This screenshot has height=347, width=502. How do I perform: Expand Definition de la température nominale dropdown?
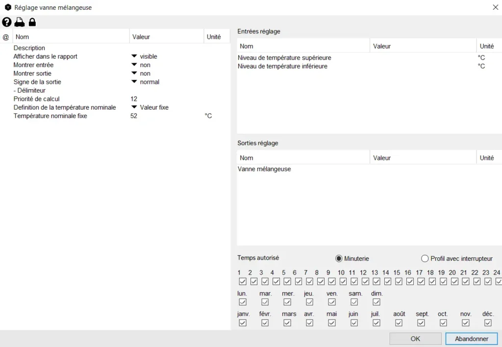tap(134, 107)
